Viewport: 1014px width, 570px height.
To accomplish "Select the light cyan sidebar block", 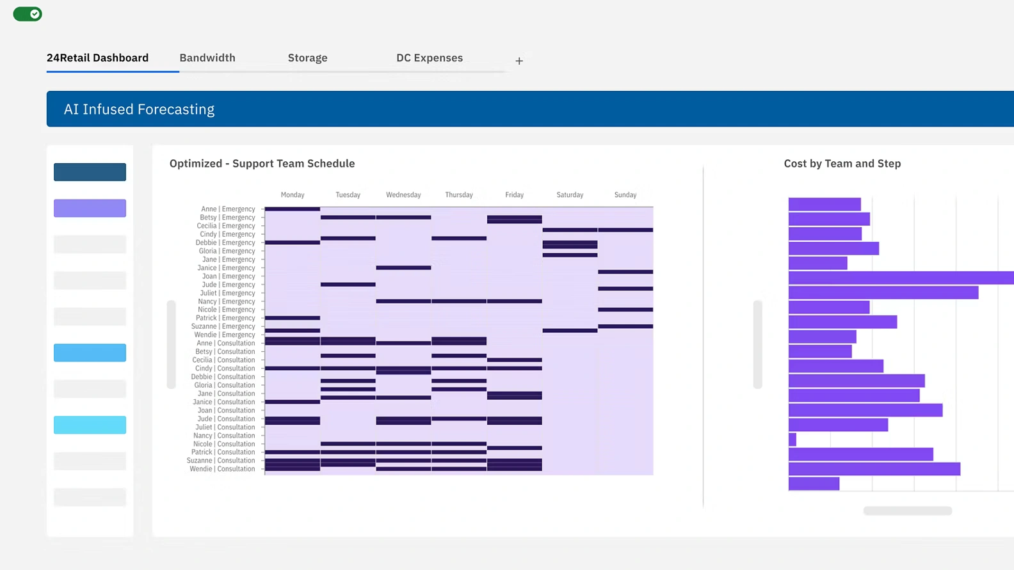I will (x=90, y=425).
